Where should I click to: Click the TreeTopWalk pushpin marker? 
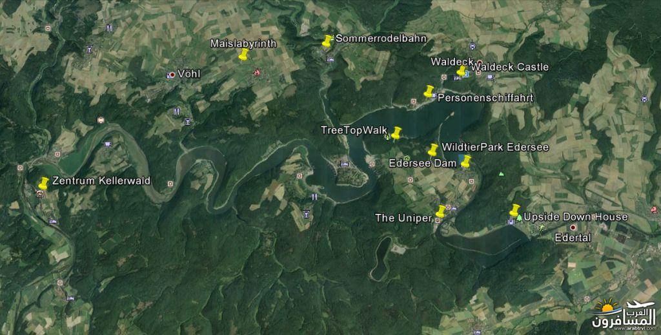point(396,133)
